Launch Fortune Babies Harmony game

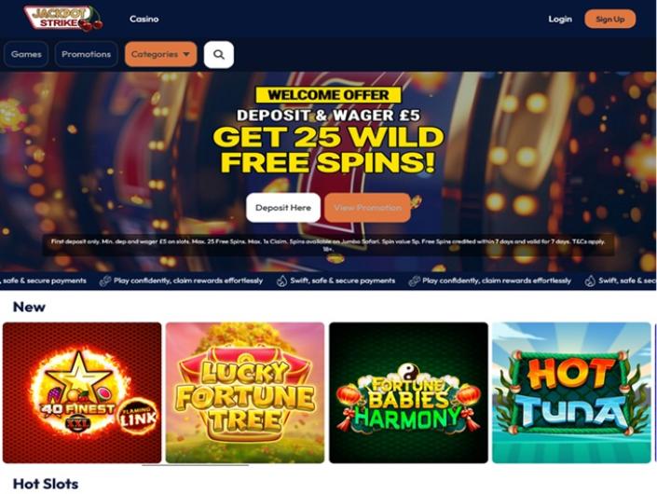point(408,392)
